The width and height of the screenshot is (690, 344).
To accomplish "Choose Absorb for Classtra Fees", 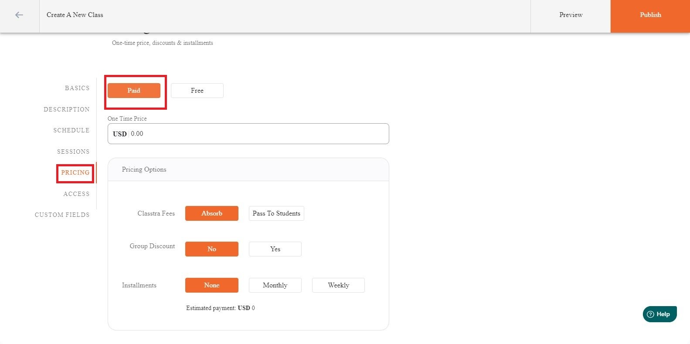I will [x=212, y=213].
